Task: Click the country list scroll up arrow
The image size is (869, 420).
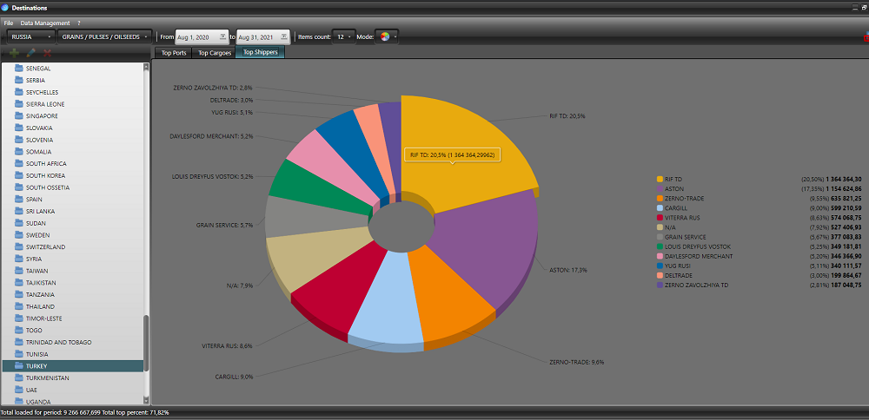Action: [146, 67]
